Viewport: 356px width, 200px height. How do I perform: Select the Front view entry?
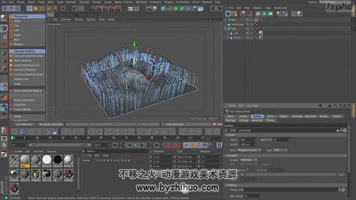tap(27, 21)
